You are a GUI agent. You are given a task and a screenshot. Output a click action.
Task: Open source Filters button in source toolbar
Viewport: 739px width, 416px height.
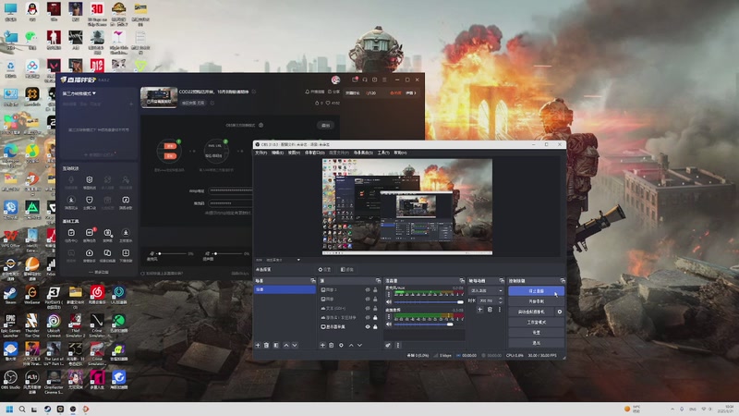pyautogui.click(x=347, y=270)
